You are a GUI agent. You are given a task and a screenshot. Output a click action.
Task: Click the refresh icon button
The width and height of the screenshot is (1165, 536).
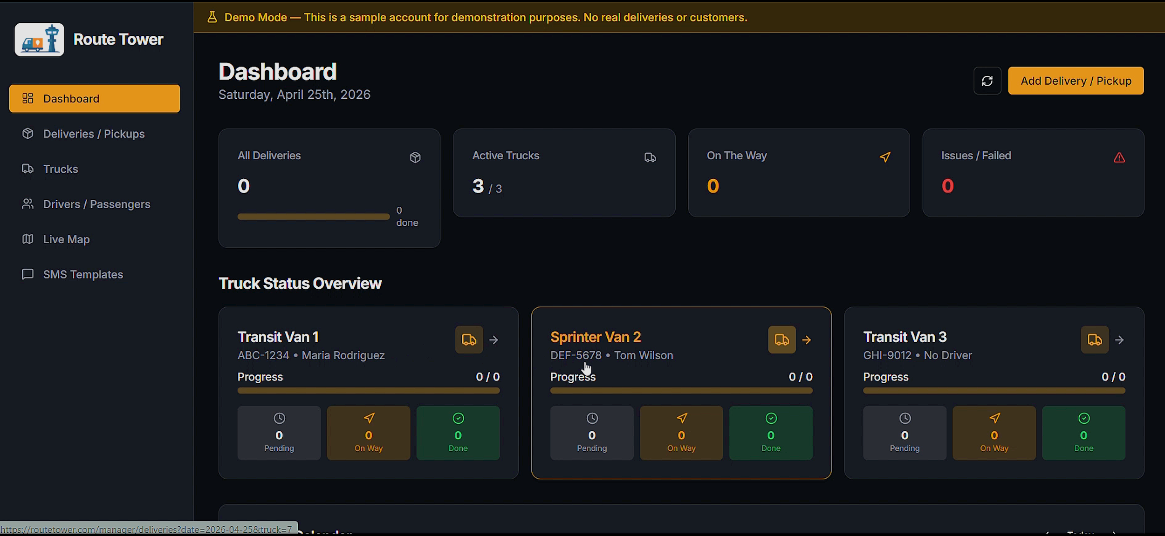pos(987,81)
